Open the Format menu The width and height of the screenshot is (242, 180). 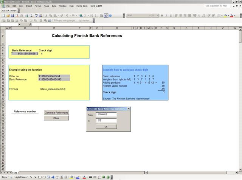click(38, 6)
